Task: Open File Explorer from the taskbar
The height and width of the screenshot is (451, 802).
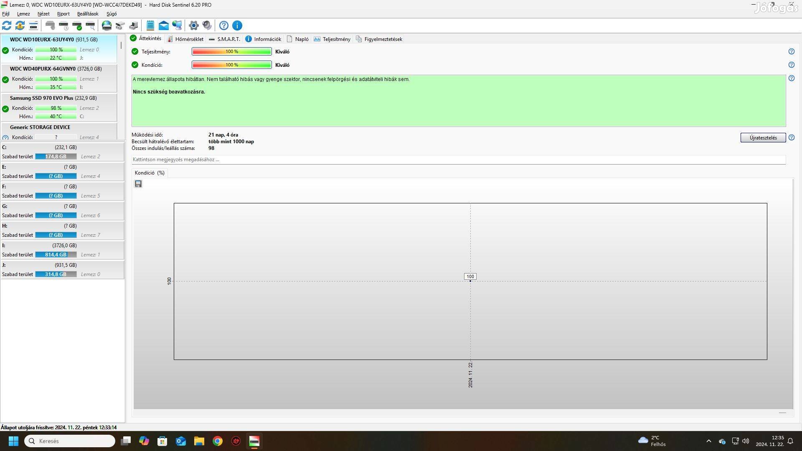Action: (199, 441)
